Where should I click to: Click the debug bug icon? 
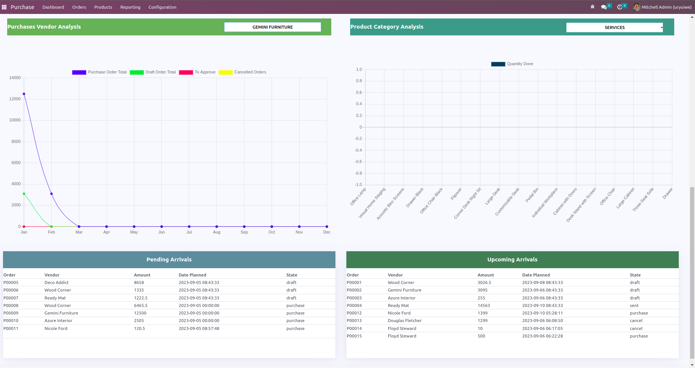coord(592,7)
